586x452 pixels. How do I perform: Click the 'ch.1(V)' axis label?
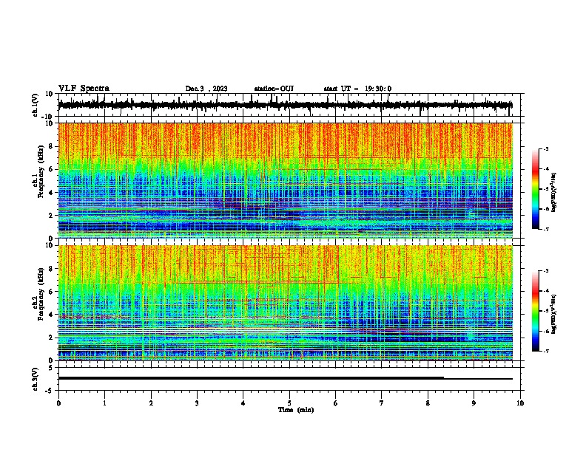pyautogui.click(x=36, y=105)
